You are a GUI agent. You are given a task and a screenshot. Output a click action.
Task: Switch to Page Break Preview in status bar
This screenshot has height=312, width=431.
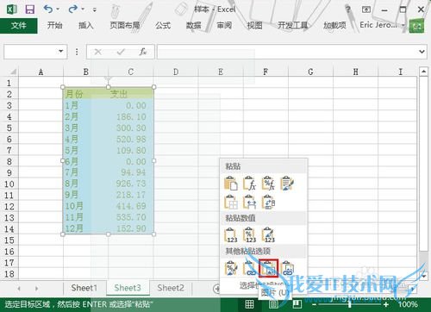pos(297,304)
